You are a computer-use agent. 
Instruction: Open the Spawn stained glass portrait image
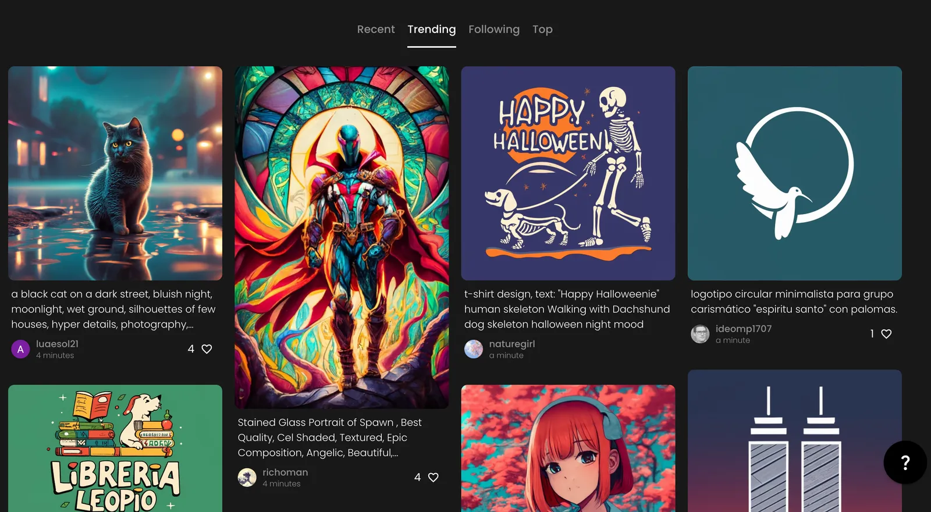coord(342,237)
